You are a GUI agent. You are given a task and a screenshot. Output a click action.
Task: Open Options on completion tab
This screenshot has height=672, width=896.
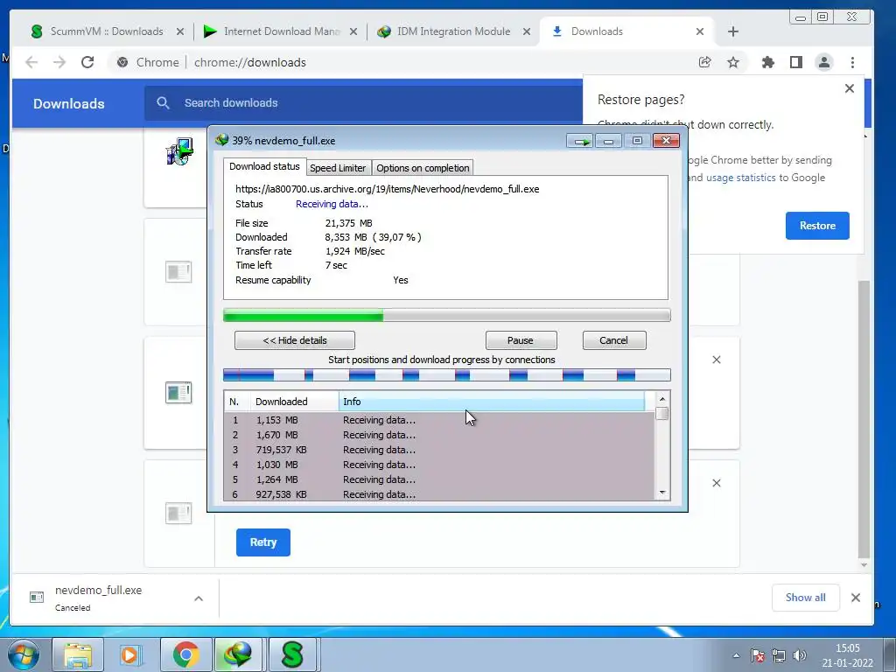click(x=423, y=168)
